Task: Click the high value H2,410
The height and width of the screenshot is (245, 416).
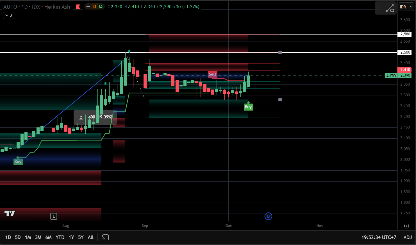Action: click(131, 7)
